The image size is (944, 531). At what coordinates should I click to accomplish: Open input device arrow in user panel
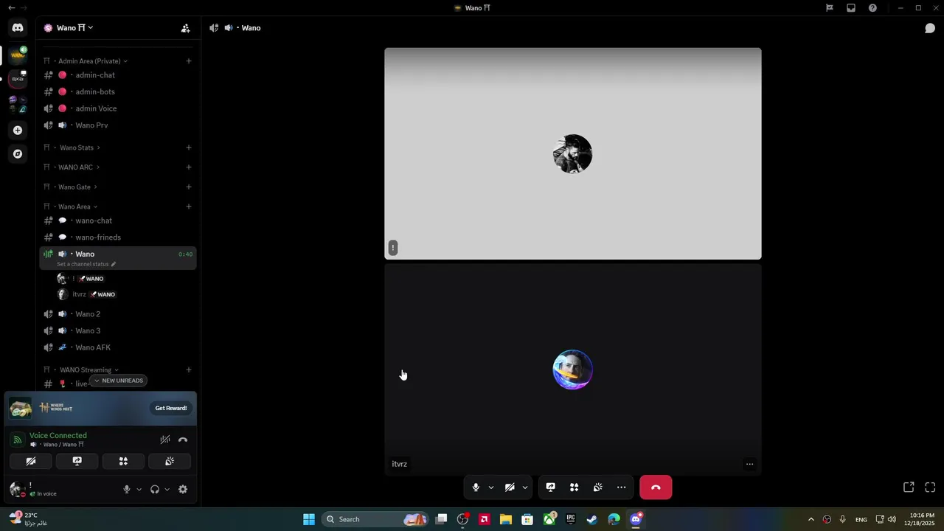click(x=139, y=489)
